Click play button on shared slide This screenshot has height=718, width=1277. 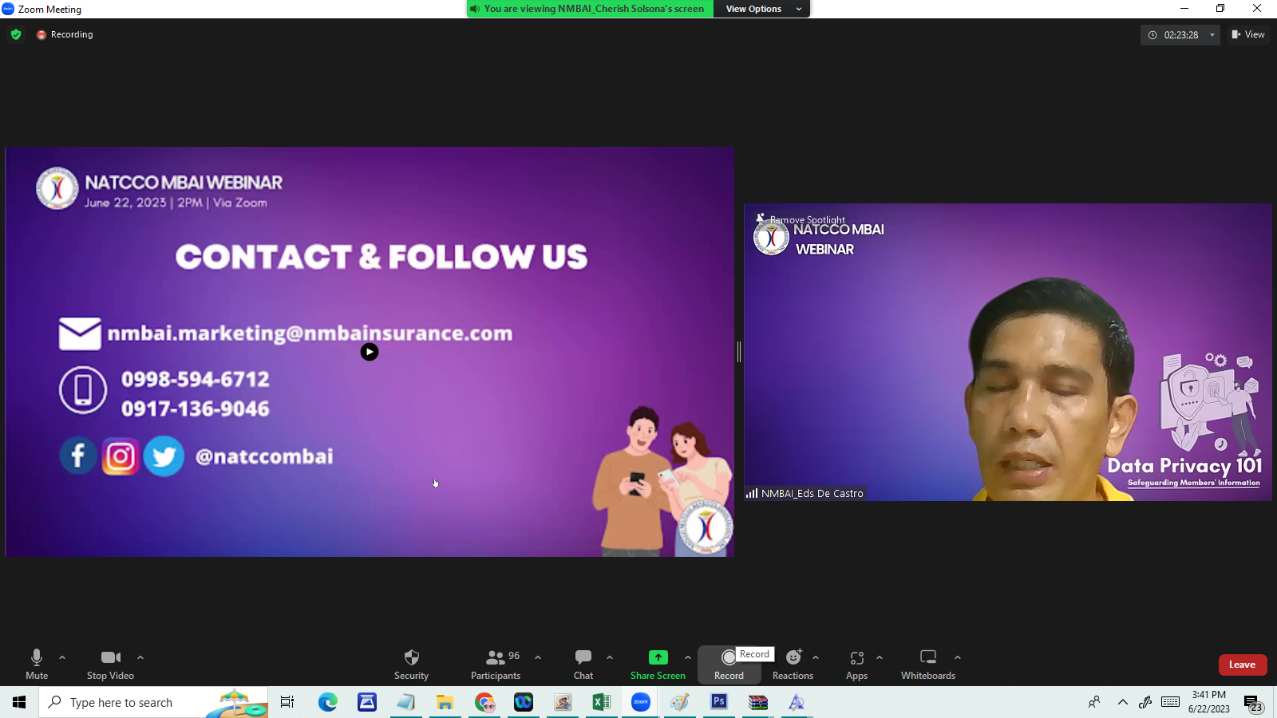pyautogui.click(x=369, y=352)
